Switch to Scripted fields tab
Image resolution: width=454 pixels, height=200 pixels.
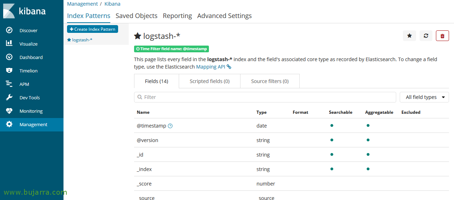tap(210, 81)
